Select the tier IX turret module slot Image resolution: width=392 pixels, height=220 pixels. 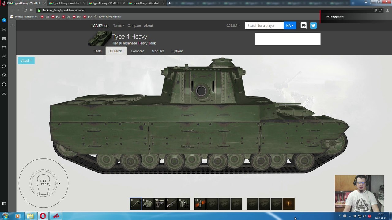click(148, 204)
